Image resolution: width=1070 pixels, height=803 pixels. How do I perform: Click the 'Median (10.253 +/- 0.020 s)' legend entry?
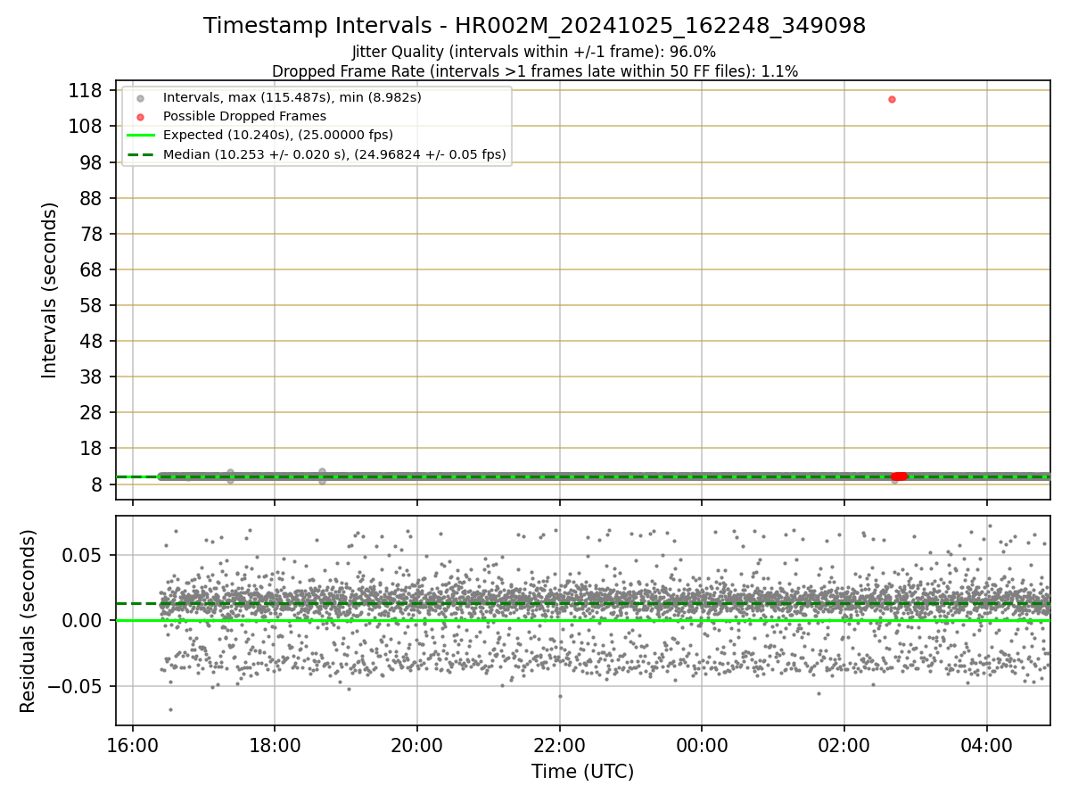click(334, 154)
